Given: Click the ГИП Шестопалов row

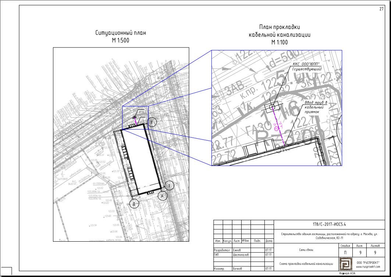Looking at the screenshot, I should (x=244, y=255).
